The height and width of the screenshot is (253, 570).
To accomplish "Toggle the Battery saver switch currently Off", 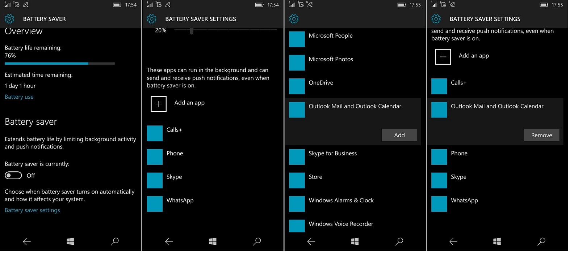I will click(13, 175).
